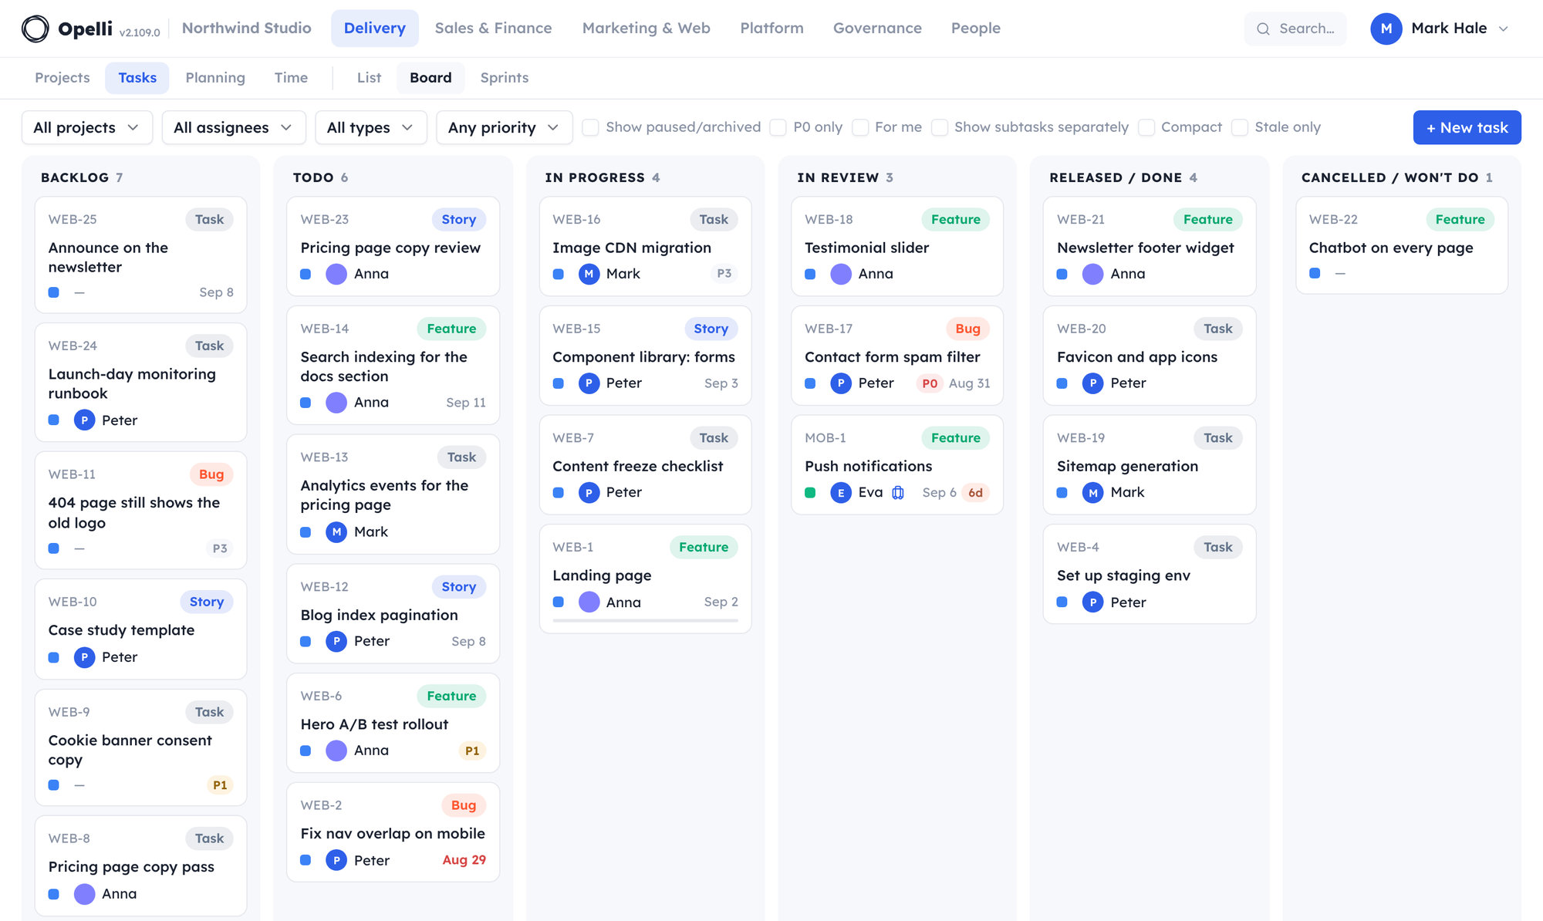
Task: Click Peter's avatar on Launch-day monitoring runbook card
Action: [84, 420]
